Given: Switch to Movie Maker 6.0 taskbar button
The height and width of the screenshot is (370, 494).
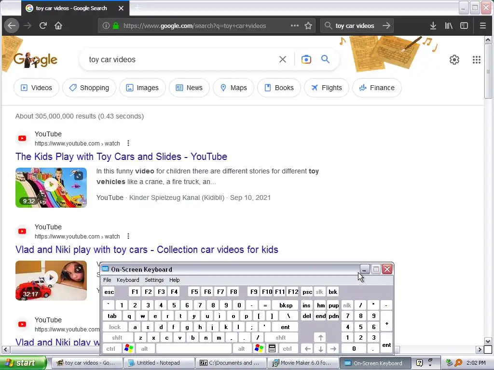Looking at the screenshot, I should 303,363.
